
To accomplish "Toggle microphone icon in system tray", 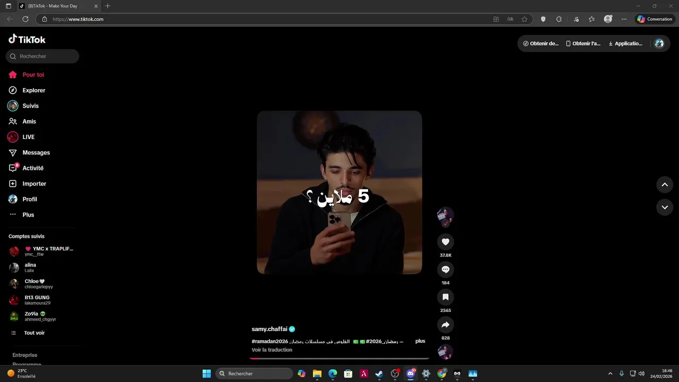I will click(x=621, y=374).
